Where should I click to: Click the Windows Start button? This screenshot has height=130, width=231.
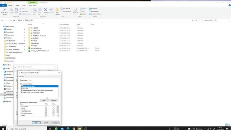(x=3, y=129)
